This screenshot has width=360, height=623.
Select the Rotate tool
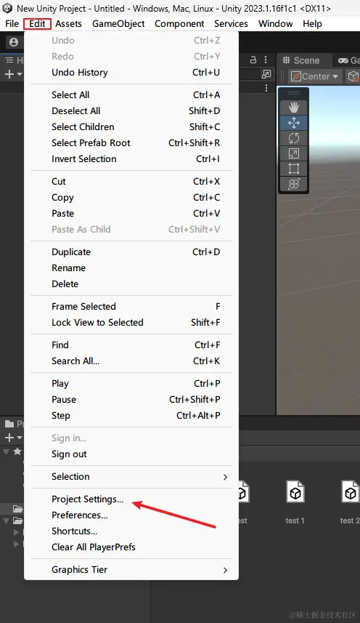(293, 138)
